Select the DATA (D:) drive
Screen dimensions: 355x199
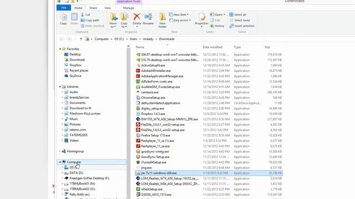[76, 172]
